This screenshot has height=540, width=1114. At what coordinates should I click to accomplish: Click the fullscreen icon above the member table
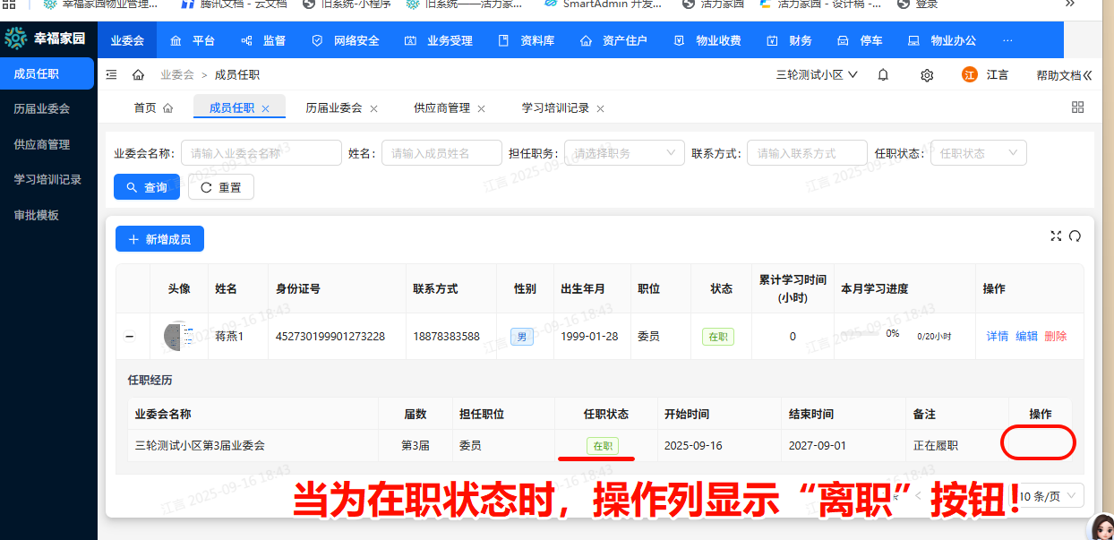[x=1056, y=236]
